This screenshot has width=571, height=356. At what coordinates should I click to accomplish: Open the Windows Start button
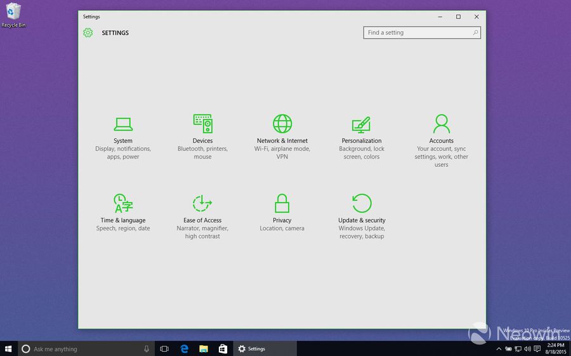click(8, 349)
